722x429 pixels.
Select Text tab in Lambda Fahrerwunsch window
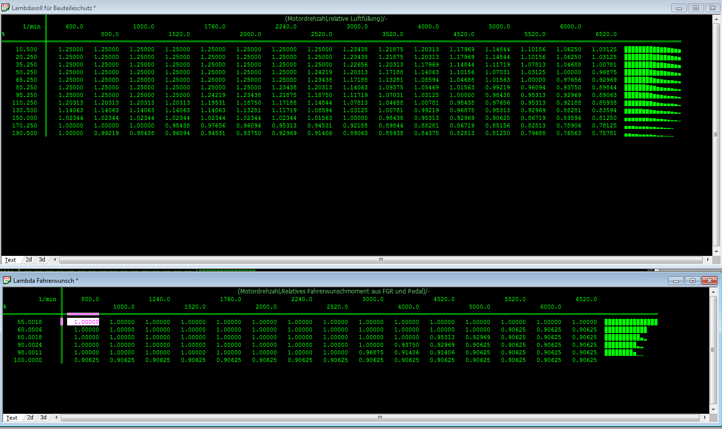point(12,418)
